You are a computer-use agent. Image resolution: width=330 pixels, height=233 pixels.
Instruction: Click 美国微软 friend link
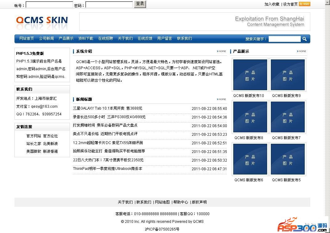tap(34, 151)
